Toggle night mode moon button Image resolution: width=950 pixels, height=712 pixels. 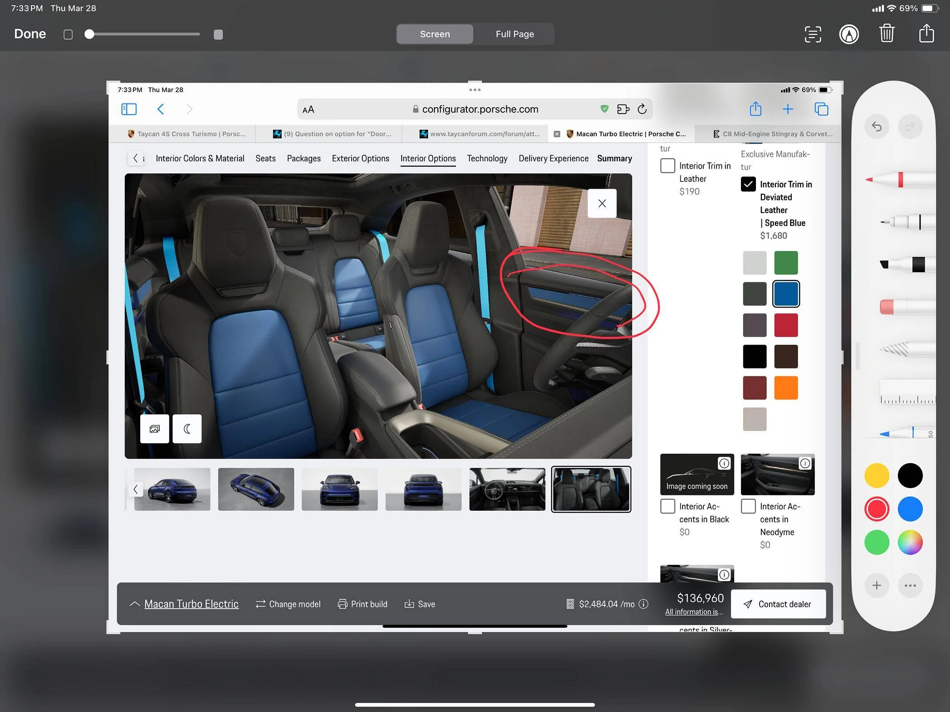coord(187,428)
